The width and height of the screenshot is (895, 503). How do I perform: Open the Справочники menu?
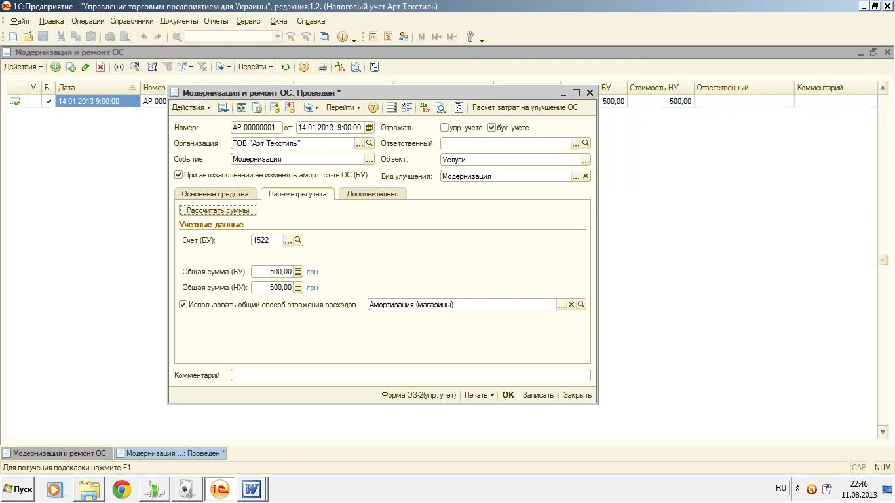click(x=132, y=21)
